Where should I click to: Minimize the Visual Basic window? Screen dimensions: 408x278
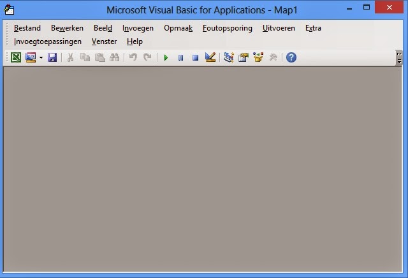click(x=349, y=8)
